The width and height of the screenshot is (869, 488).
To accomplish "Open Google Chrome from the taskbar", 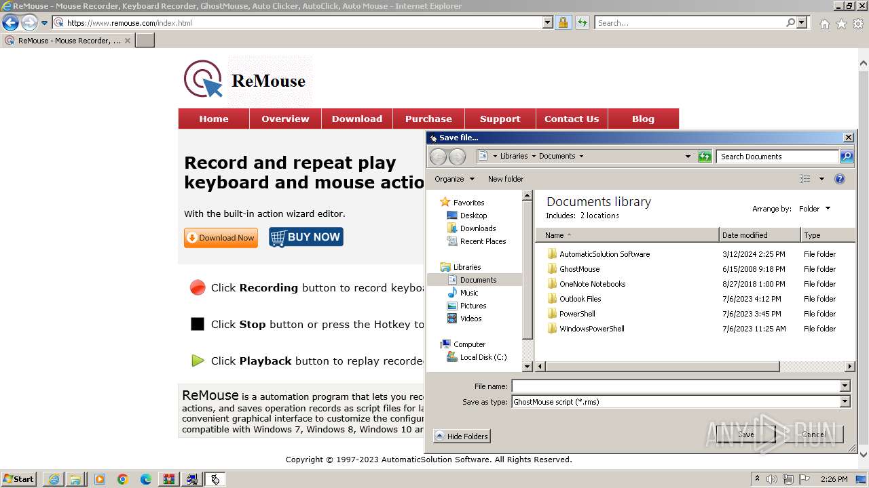I will point(123,479).
